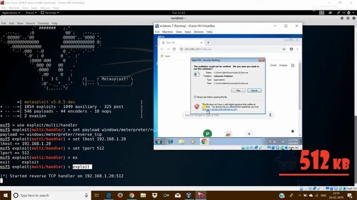The width and height of the screenshot is (357, 200).
Task: Click the Kali clock showing Tue 12:42
Action: click(178, 13)
